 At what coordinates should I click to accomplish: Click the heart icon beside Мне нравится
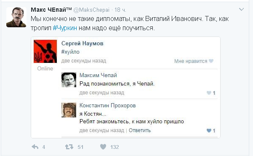pyautogui.click(x=211, y=61)
